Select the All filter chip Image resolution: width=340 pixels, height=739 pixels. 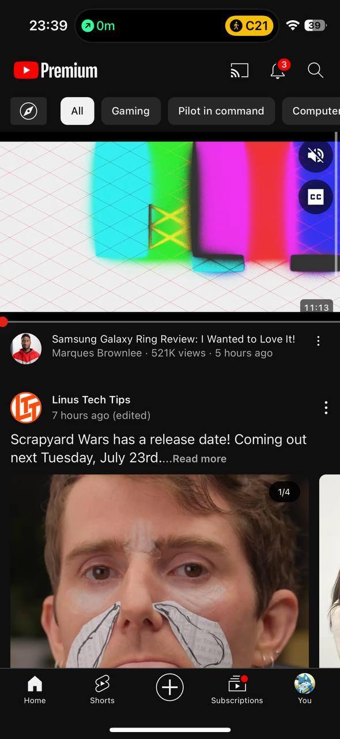[77, 111]
